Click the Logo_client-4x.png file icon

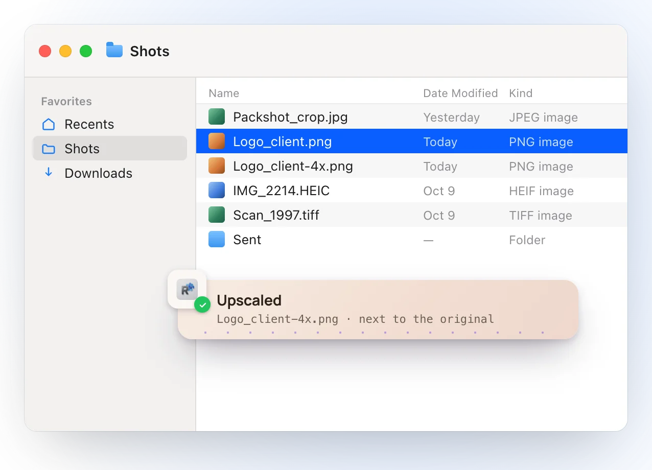[x=217, y=166]
